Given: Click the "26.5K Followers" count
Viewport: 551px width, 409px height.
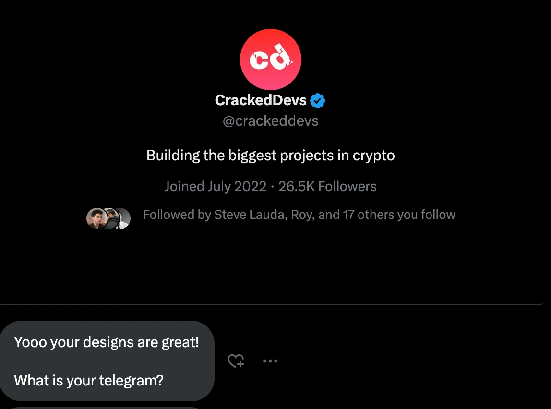Looking at the screenshot, I should click(327, 186).
